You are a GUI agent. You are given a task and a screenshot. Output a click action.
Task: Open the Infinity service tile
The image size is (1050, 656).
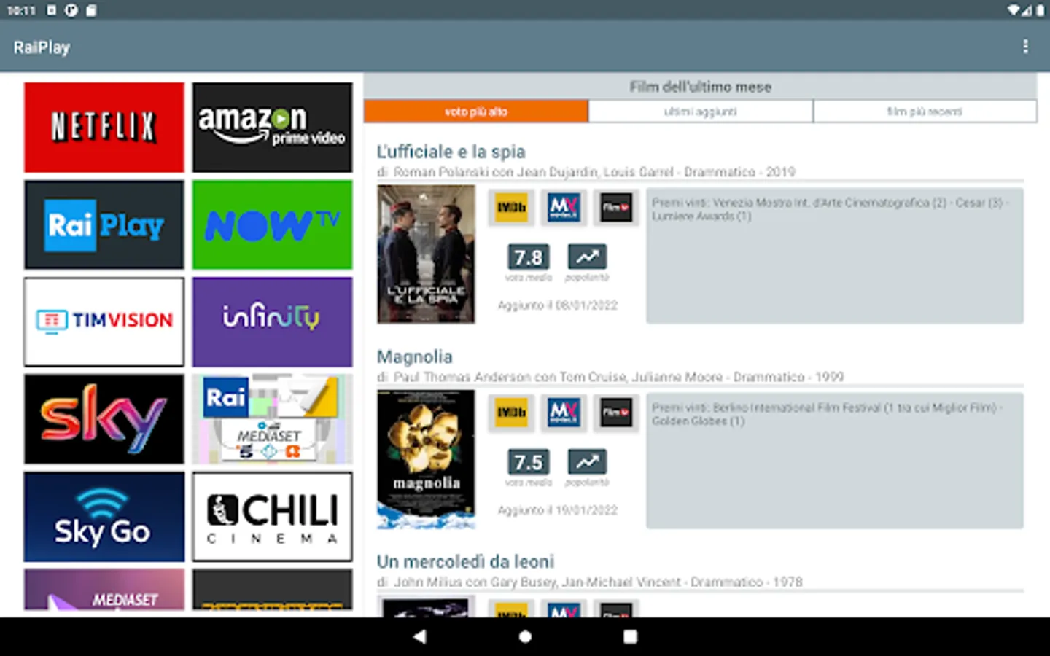[x=273, y=321]
